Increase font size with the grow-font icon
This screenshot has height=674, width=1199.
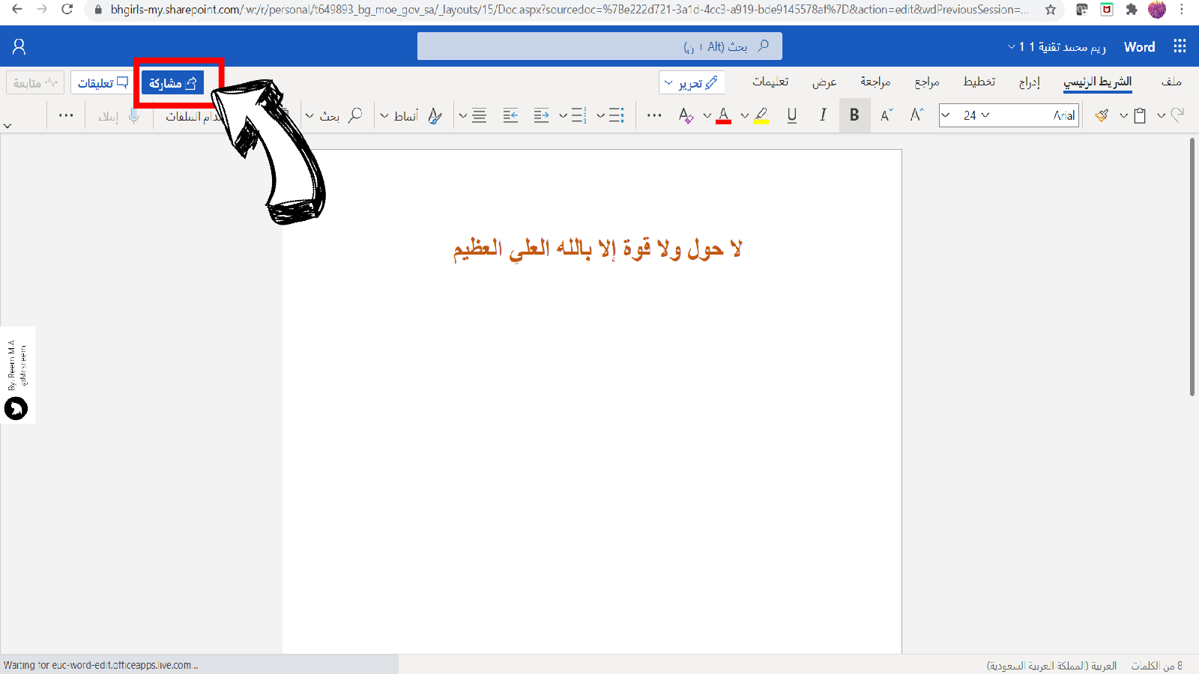click(916, 115)
